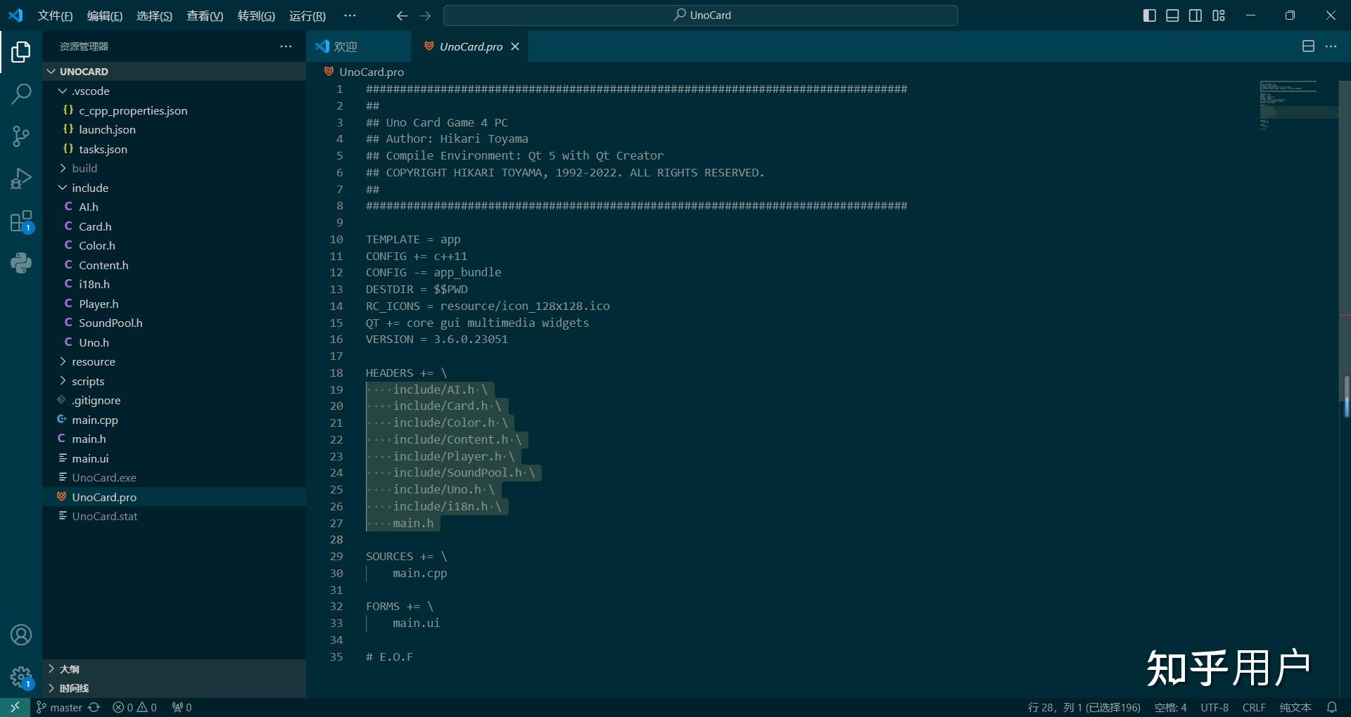
Task: Open the 查看(V) menu
Action: [x=205, y=15]
